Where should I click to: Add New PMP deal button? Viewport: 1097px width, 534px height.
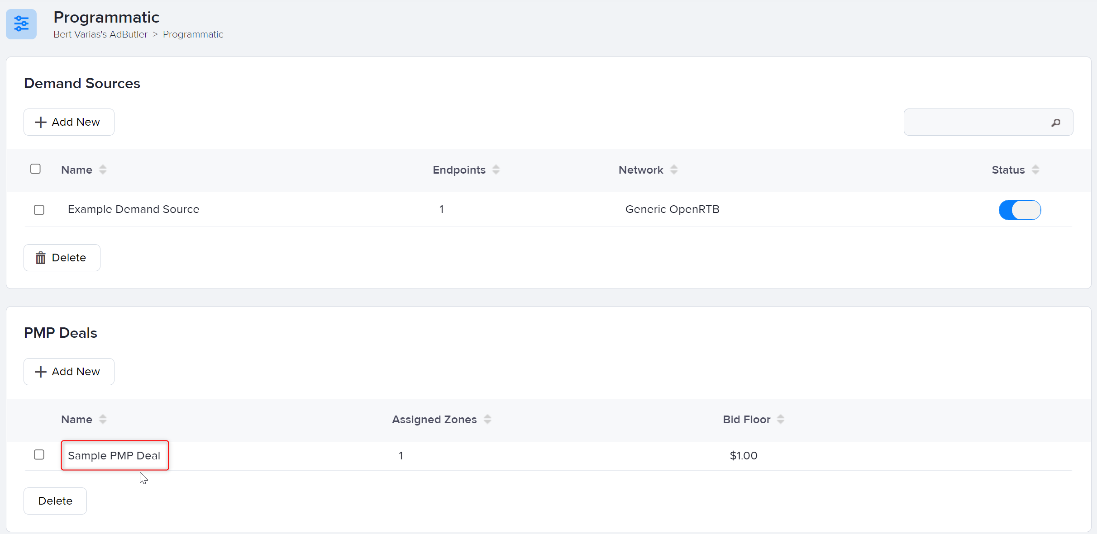click(x=69, y=372)
